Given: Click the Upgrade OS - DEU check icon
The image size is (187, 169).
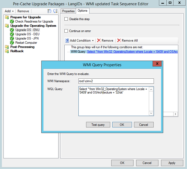Looking at the screenshot, I should [12, 34].
